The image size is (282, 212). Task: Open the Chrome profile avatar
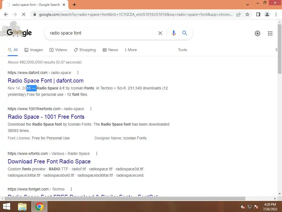click(267, 14)
